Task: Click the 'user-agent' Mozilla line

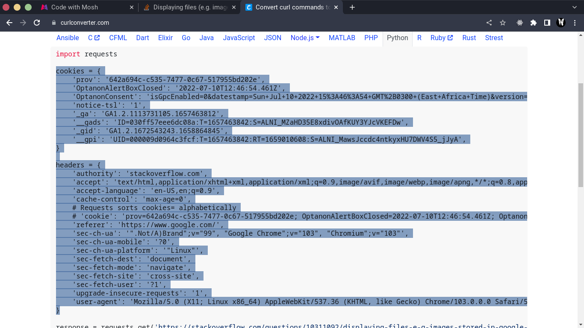Action: pyautogui.click(x=300, y=302)
